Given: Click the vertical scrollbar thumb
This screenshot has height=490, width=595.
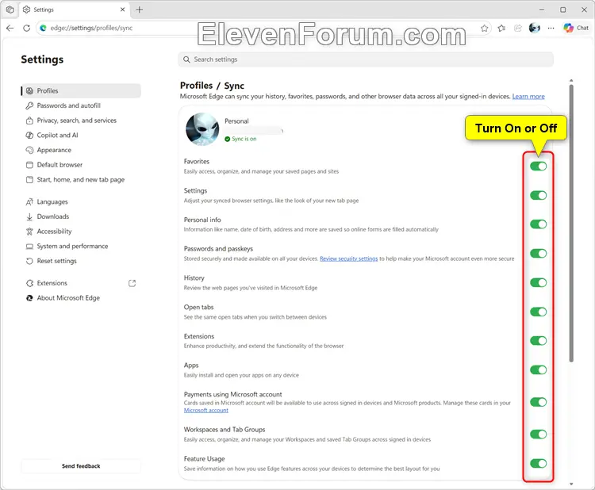Looking at the screenshot, I should coord(571,223).
